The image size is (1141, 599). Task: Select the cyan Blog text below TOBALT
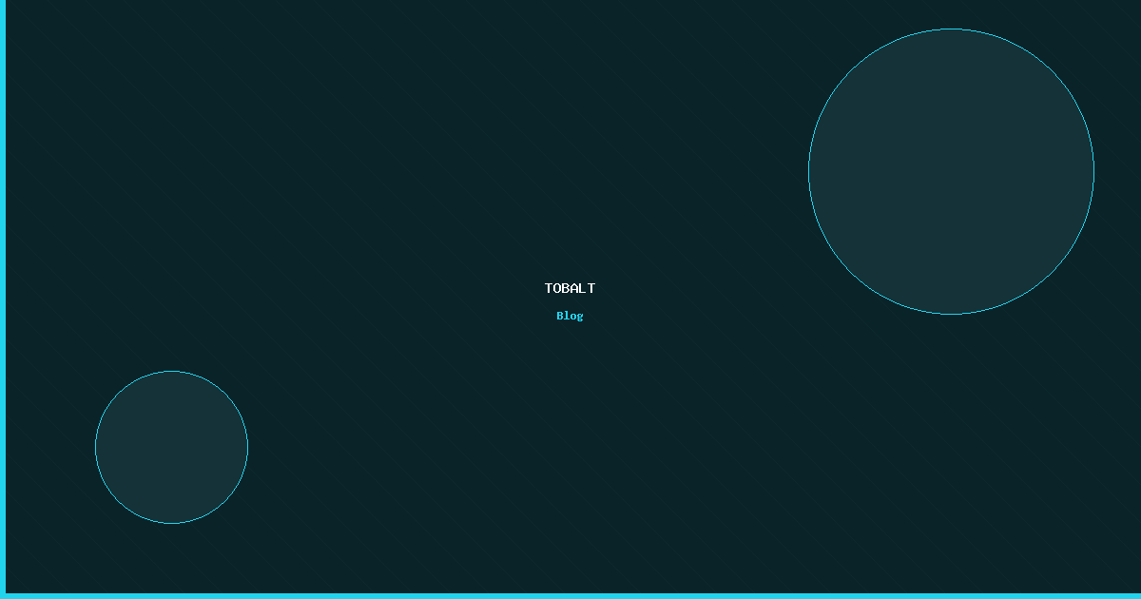coord(570,316)
